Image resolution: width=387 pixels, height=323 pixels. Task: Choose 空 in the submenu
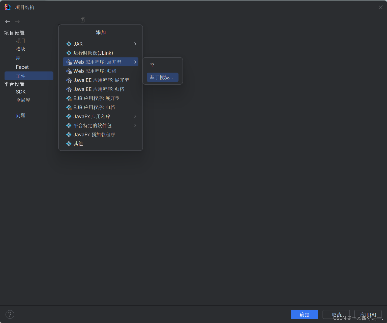[x=163, y=65]
